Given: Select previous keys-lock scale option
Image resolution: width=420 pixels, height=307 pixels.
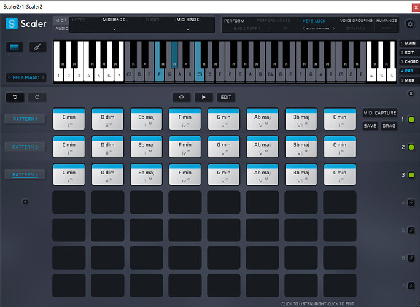Looking at the screenshot, I should [304, 28].
